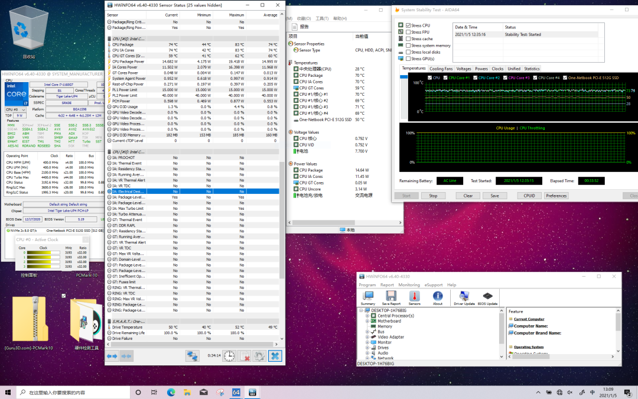This screenshot has height=399, width=638.
Task: Enable the Stress FPU checkbox
Action: pyautogui.click(x=408, y=32)
